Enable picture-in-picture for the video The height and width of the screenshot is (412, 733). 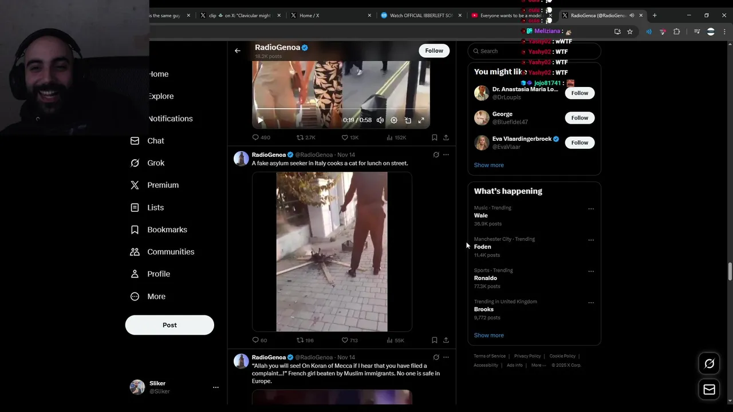(x=408, y=120)
